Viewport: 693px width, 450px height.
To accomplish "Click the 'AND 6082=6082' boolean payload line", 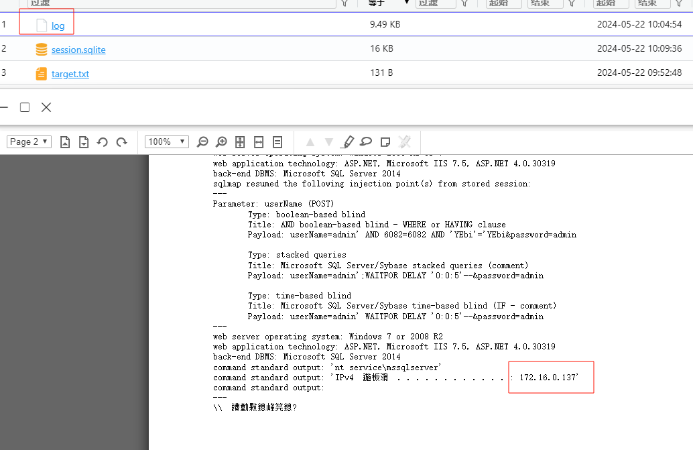I will click(412, 235).
